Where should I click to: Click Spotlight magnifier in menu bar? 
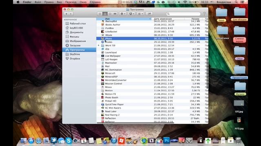pos(236,2)
